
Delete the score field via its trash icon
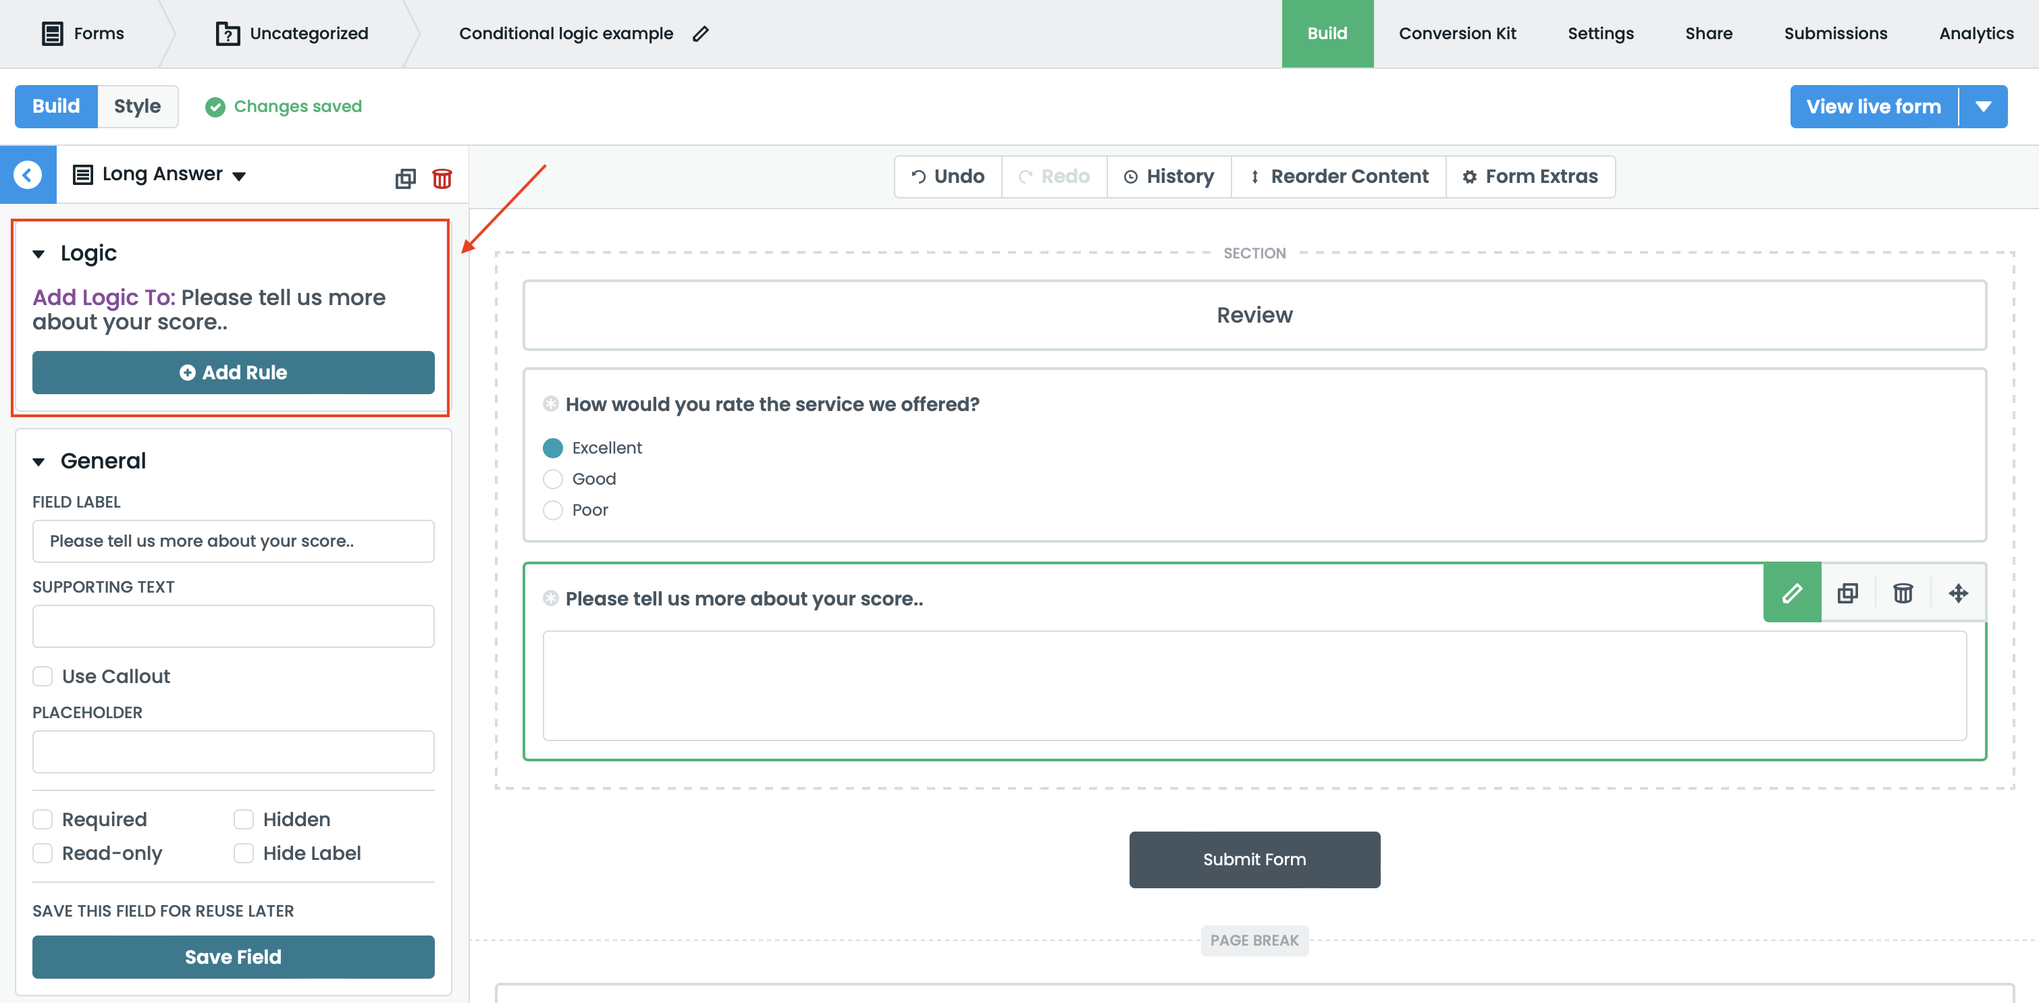1903,593
